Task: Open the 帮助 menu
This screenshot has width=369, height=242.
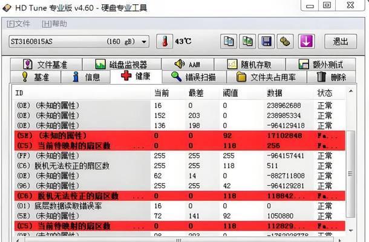Action: click(x=54, y=24)
